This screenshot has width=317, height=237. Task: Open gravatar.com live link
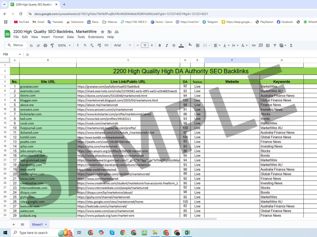[x=108, y=87]
